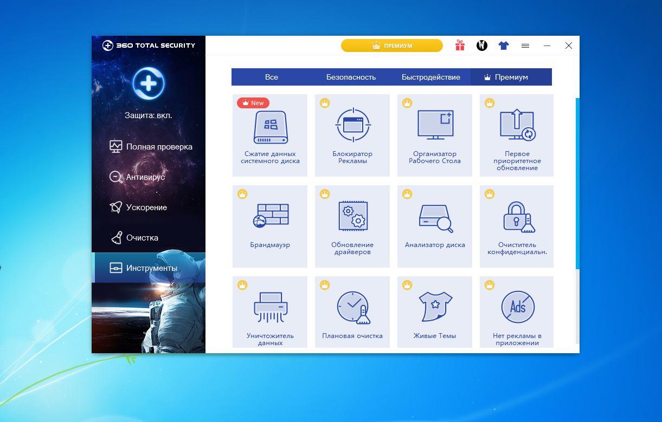
Task: Open the Уничтожитель данных shredder tool
Action: pos(270,312)
